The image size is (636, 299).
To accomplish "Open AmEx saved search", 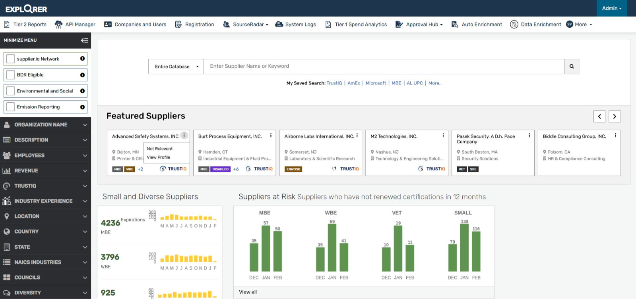I will coord(354,83).
